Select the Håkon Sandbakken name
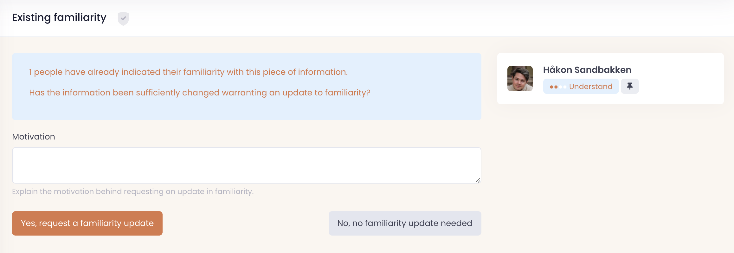The width and height of the screenshot is (734, 253). [x=587, y=70]
